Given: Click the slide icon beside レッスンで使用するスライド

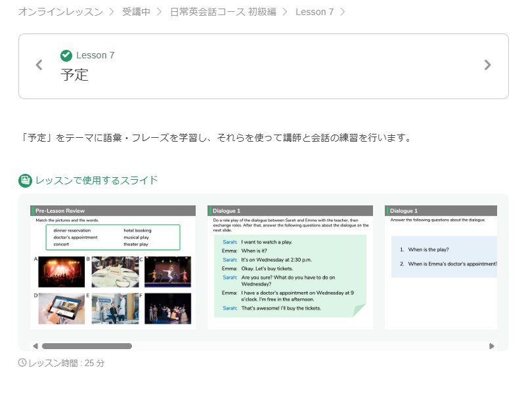Looking at the screenshot, I should click(x=25, y=180).
